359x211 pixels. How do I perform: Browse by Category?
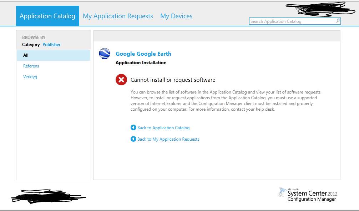tap(31, 45)
